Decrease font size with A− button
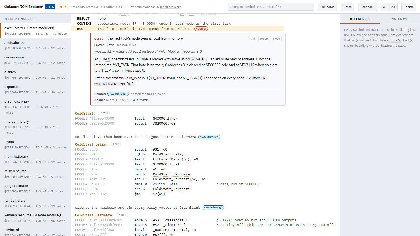The image size is (420, 236). pyautogui.click(x=385, y=7)
